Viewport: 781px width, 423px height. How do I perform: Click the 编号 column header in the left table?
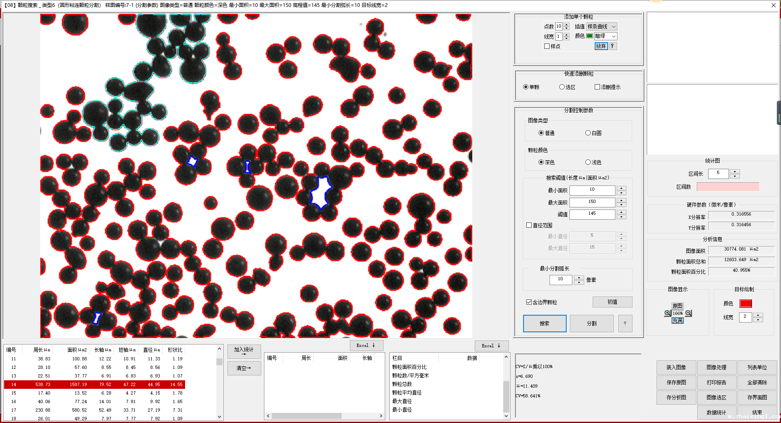(11, 350)
